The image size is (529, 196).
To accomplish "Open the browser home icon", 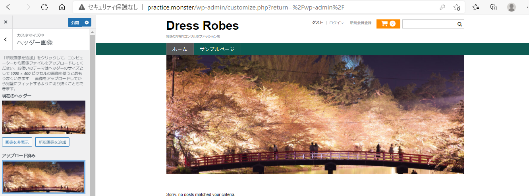I will tap(62, 7).
